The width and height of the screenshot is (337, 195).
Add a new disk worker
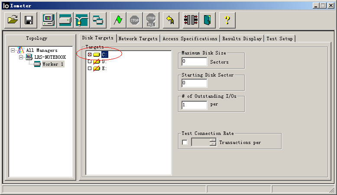point(65,20)
